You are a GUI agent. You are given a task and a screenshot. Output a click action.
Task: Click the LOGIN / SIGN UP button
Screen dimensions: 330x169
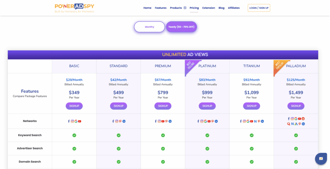(259, 8)
